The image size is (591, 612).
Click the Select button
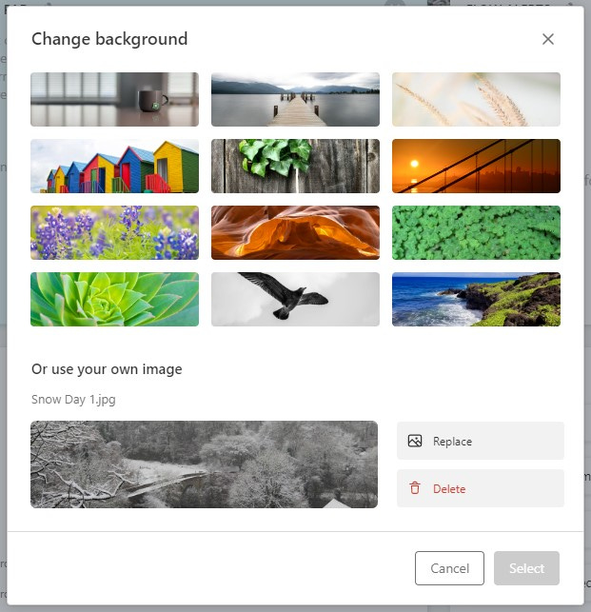click(x=526, y=568)
